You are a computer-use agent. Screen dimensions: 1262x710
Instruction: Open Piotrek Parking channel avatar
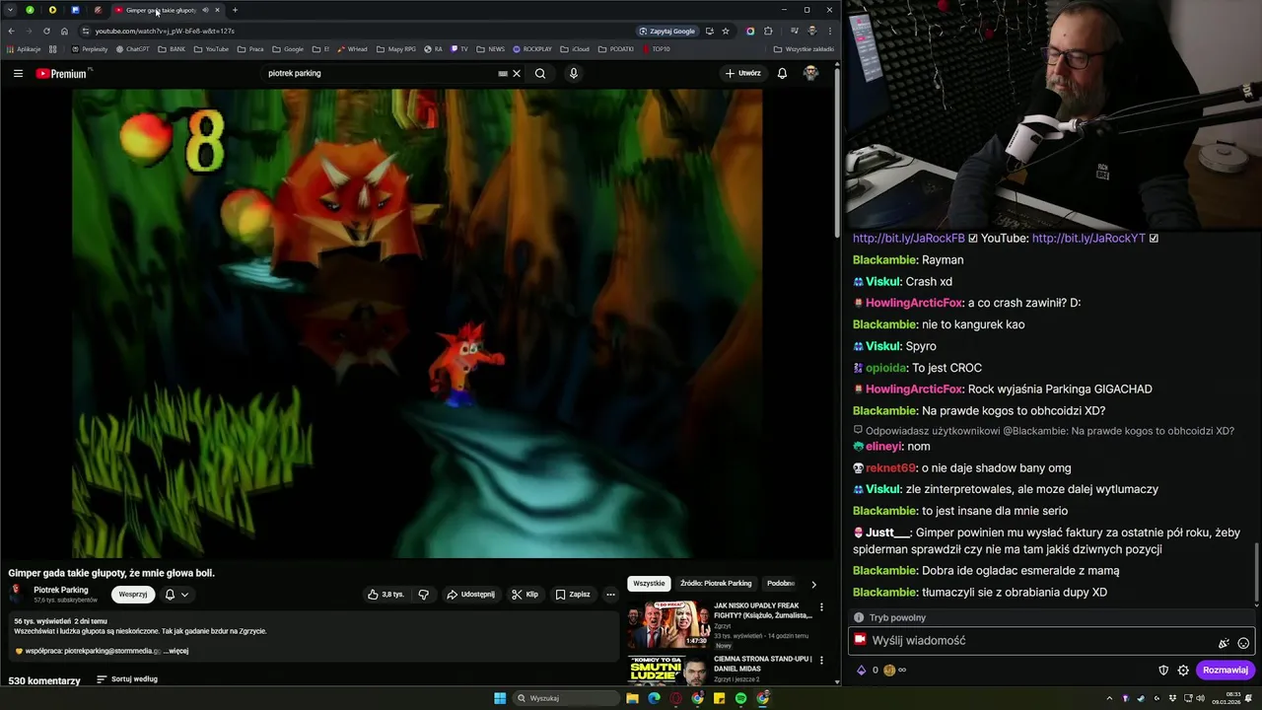(16, 594)
